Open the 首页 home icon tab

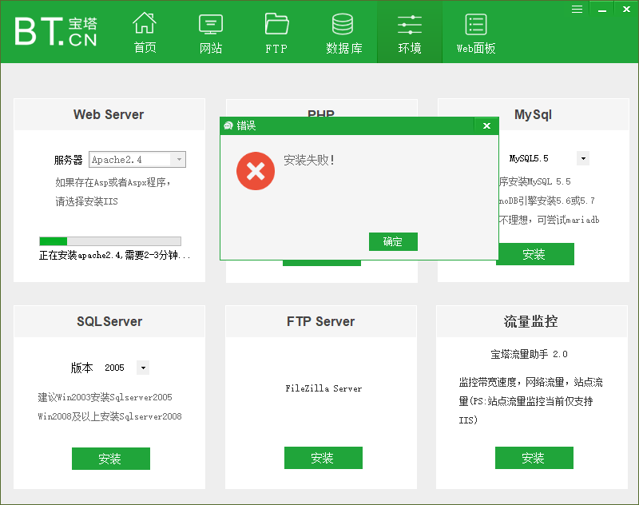[x=145, y=33]
